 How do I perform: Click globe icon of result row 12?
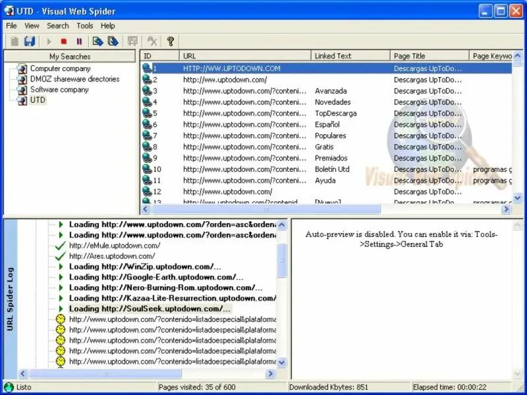[x=147, y=192]
